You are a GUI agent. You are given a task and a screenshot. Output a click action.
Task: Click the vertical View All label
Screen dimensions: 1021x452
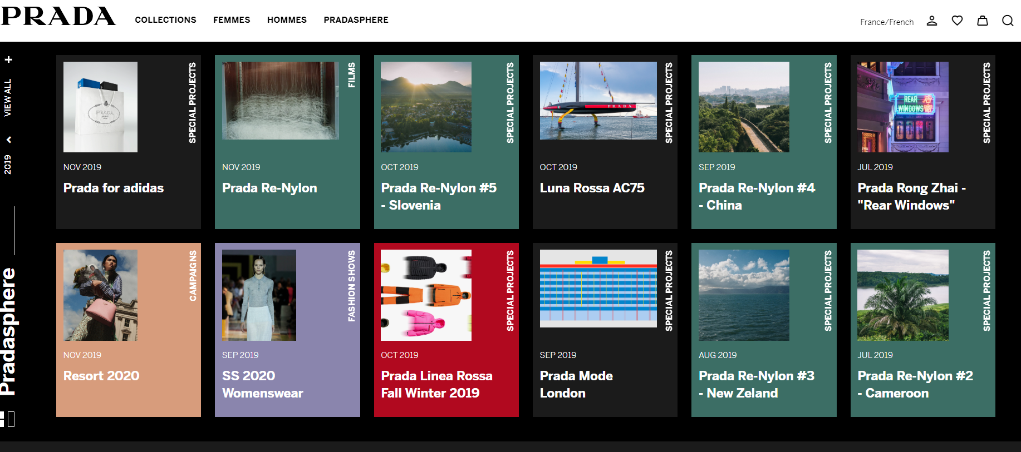[8, 98]
